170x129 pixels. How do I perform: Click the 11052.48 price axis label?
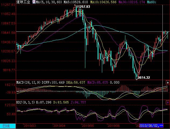(8, 14)
